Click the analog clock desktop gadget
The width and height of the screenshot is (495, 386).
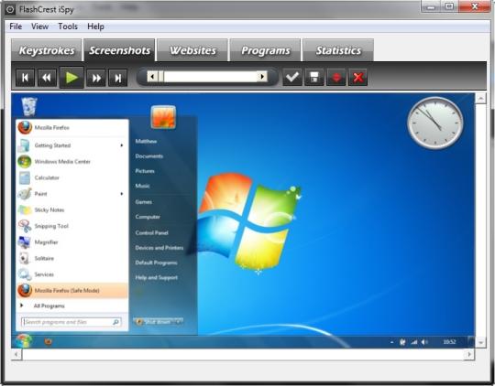pyautogui.click(x=435, y=123)
